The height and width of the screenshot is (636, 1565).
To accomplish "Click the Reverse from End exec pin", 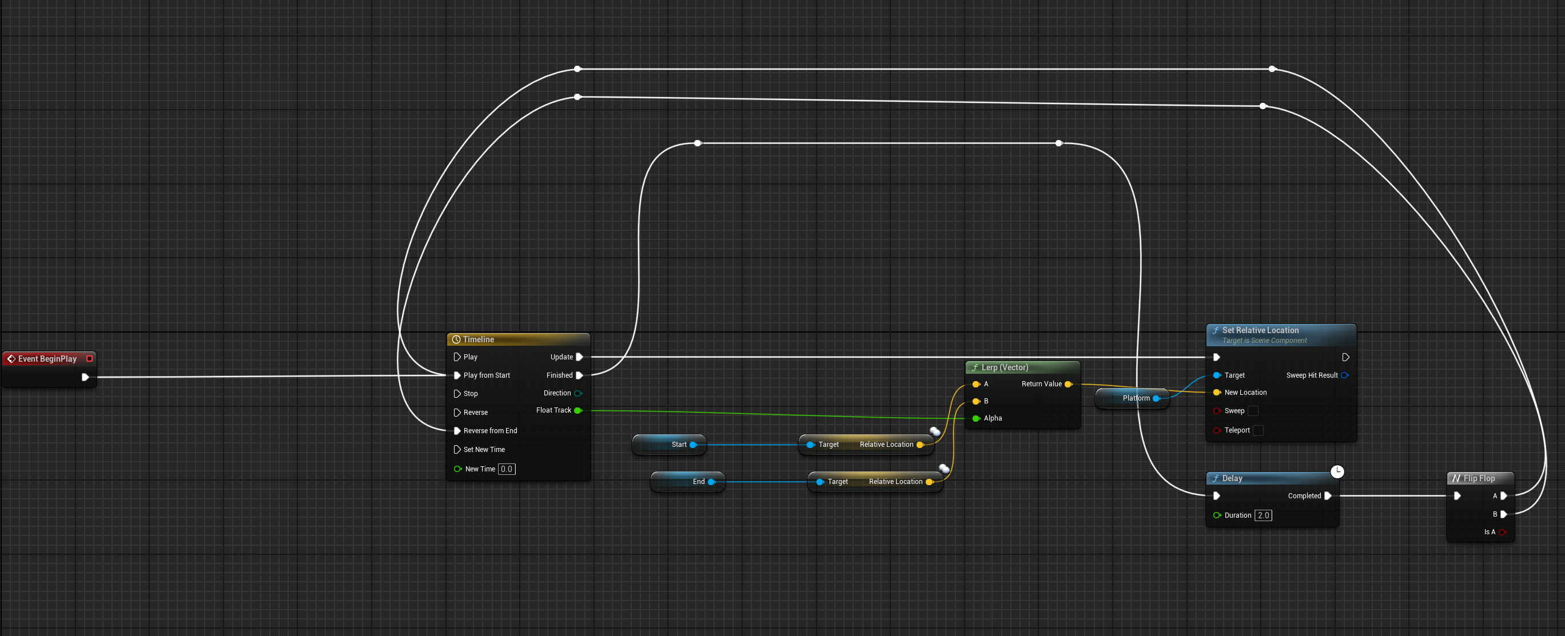I will [x=457, y=430].
